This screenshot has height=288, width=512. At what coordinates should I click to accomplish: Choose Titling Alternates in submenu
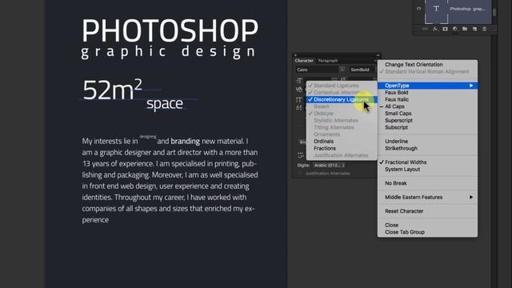(342, 127)
